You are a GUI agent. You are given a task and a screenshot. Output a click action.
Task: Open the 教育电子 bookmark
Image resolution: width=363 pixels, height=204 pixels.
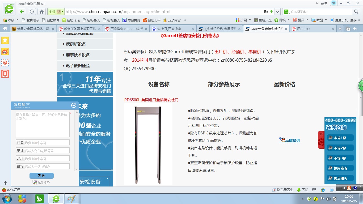point(31,20)
